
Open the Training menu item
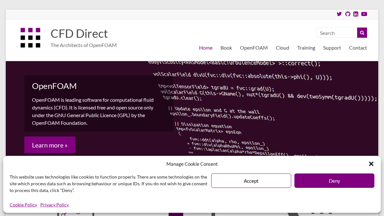[x=306, y=48]
